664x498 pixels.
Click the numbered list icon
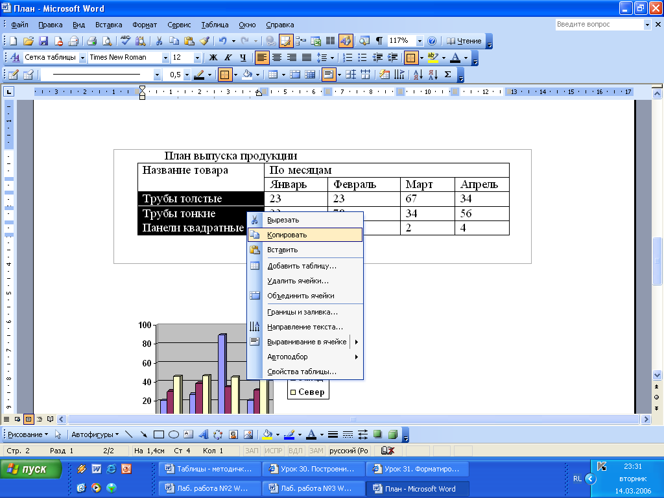(348, 58)
